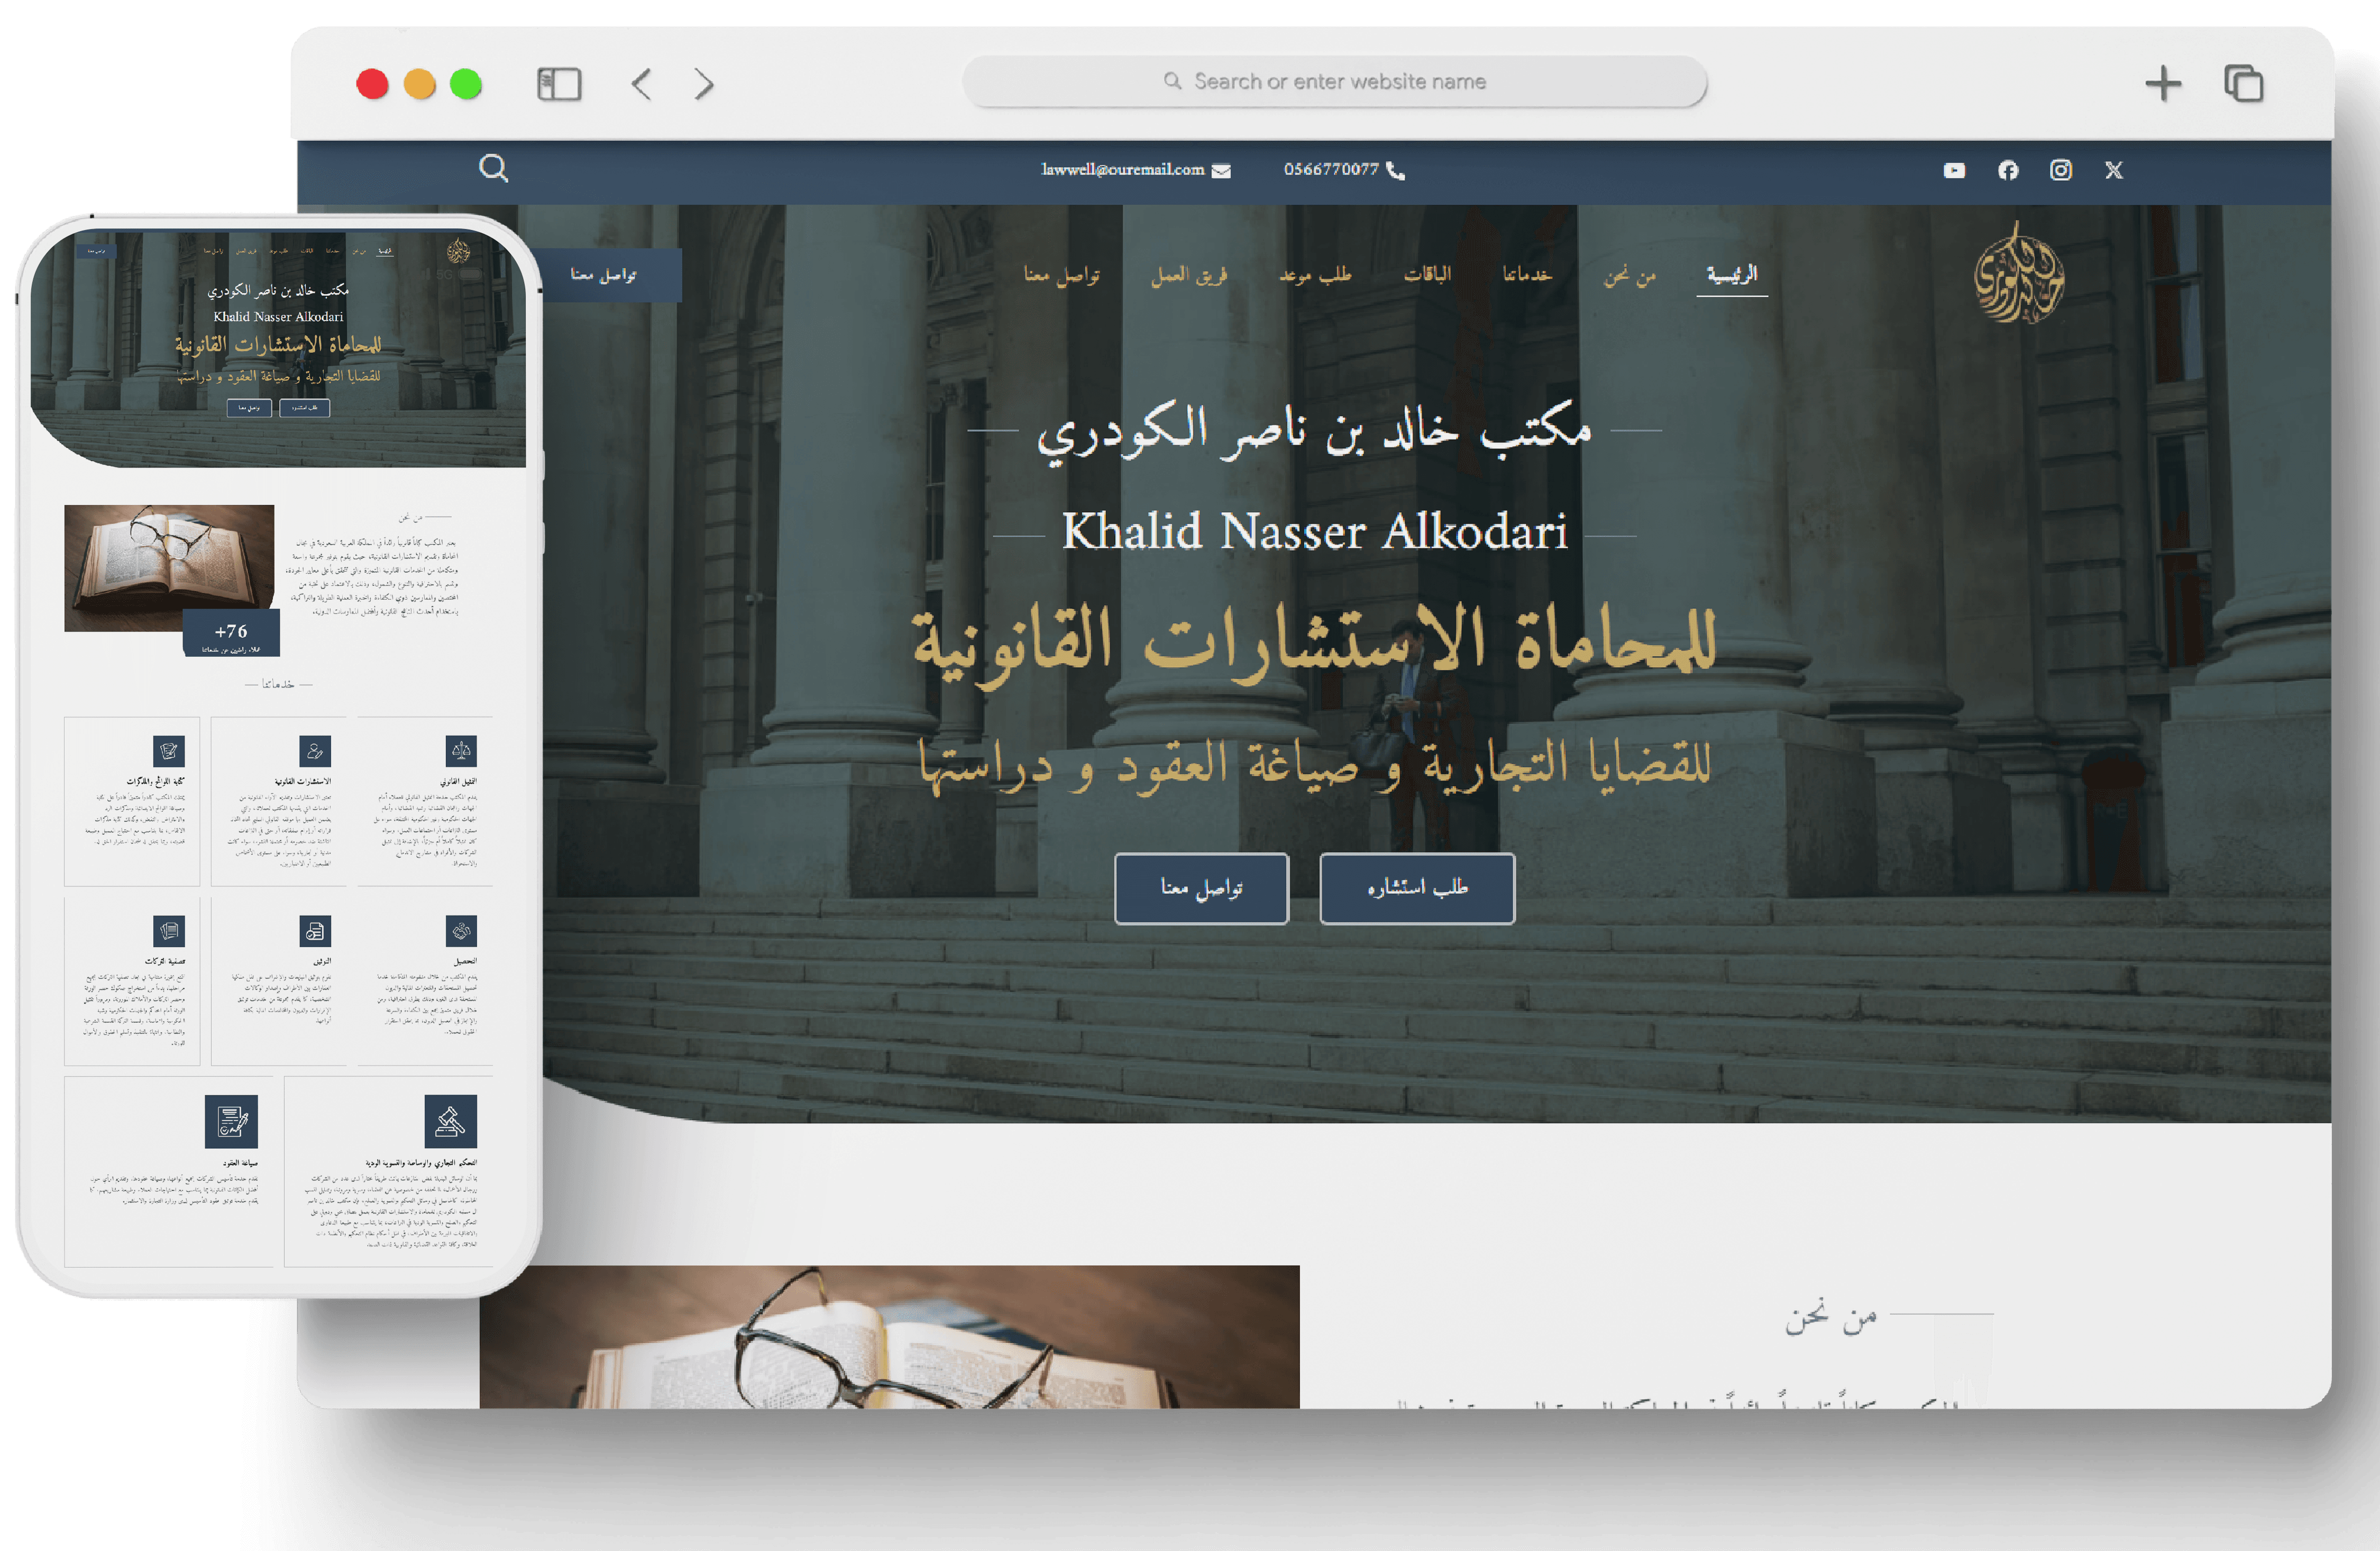Open the Instagram social icon
The image size is (2380, 1551).
point(2061,171)
